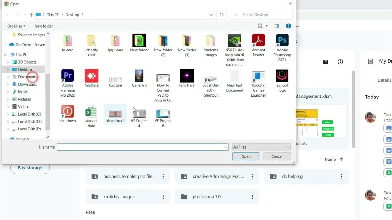Go up one folder level
The image size is (392, 220).
coord(31,15)
